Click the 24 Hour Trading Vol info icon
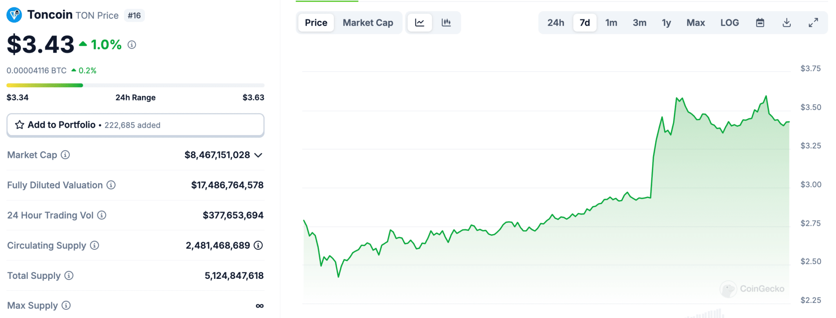Viewport: 836px width, 318px height. point(102,215)
